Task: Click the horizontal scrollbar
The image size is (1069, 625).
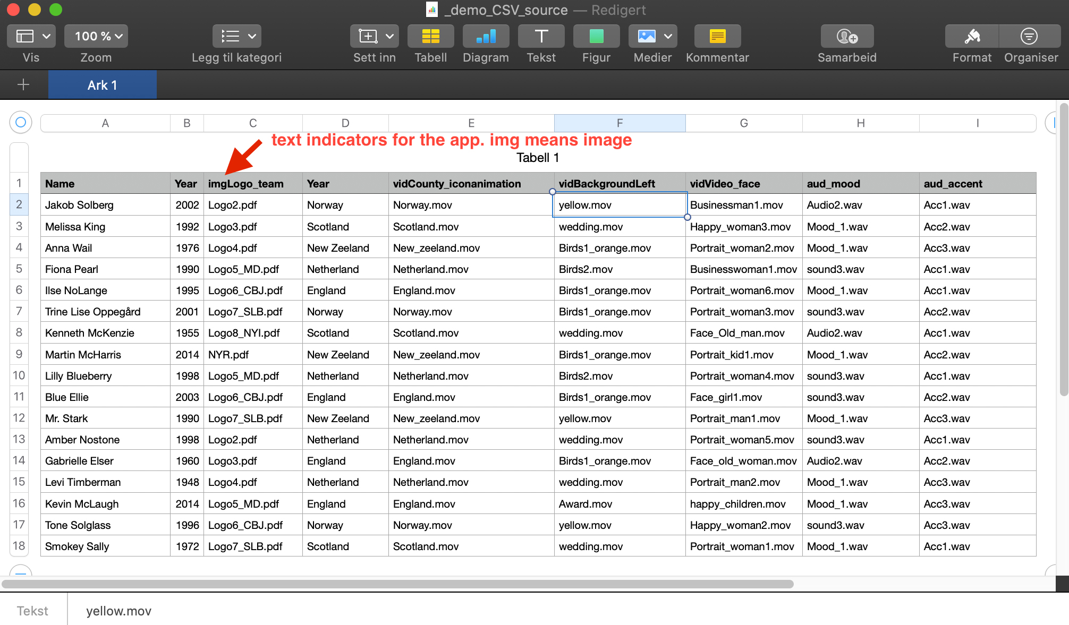Action: point(397,584)
